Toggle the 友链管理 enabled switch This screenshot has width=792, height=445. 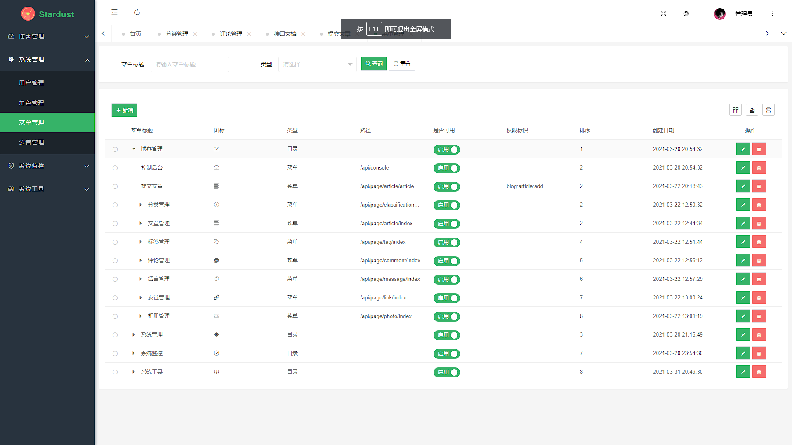446,298
